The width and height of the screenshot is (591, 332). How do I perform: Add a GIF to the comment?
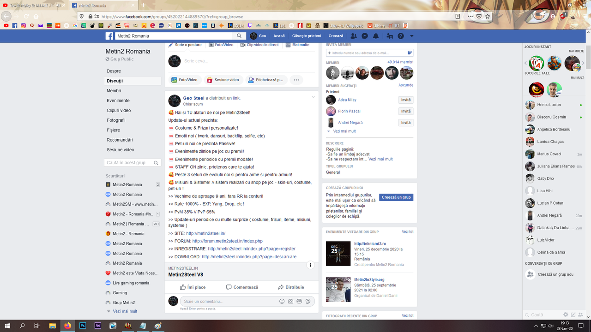coord(299,302)
